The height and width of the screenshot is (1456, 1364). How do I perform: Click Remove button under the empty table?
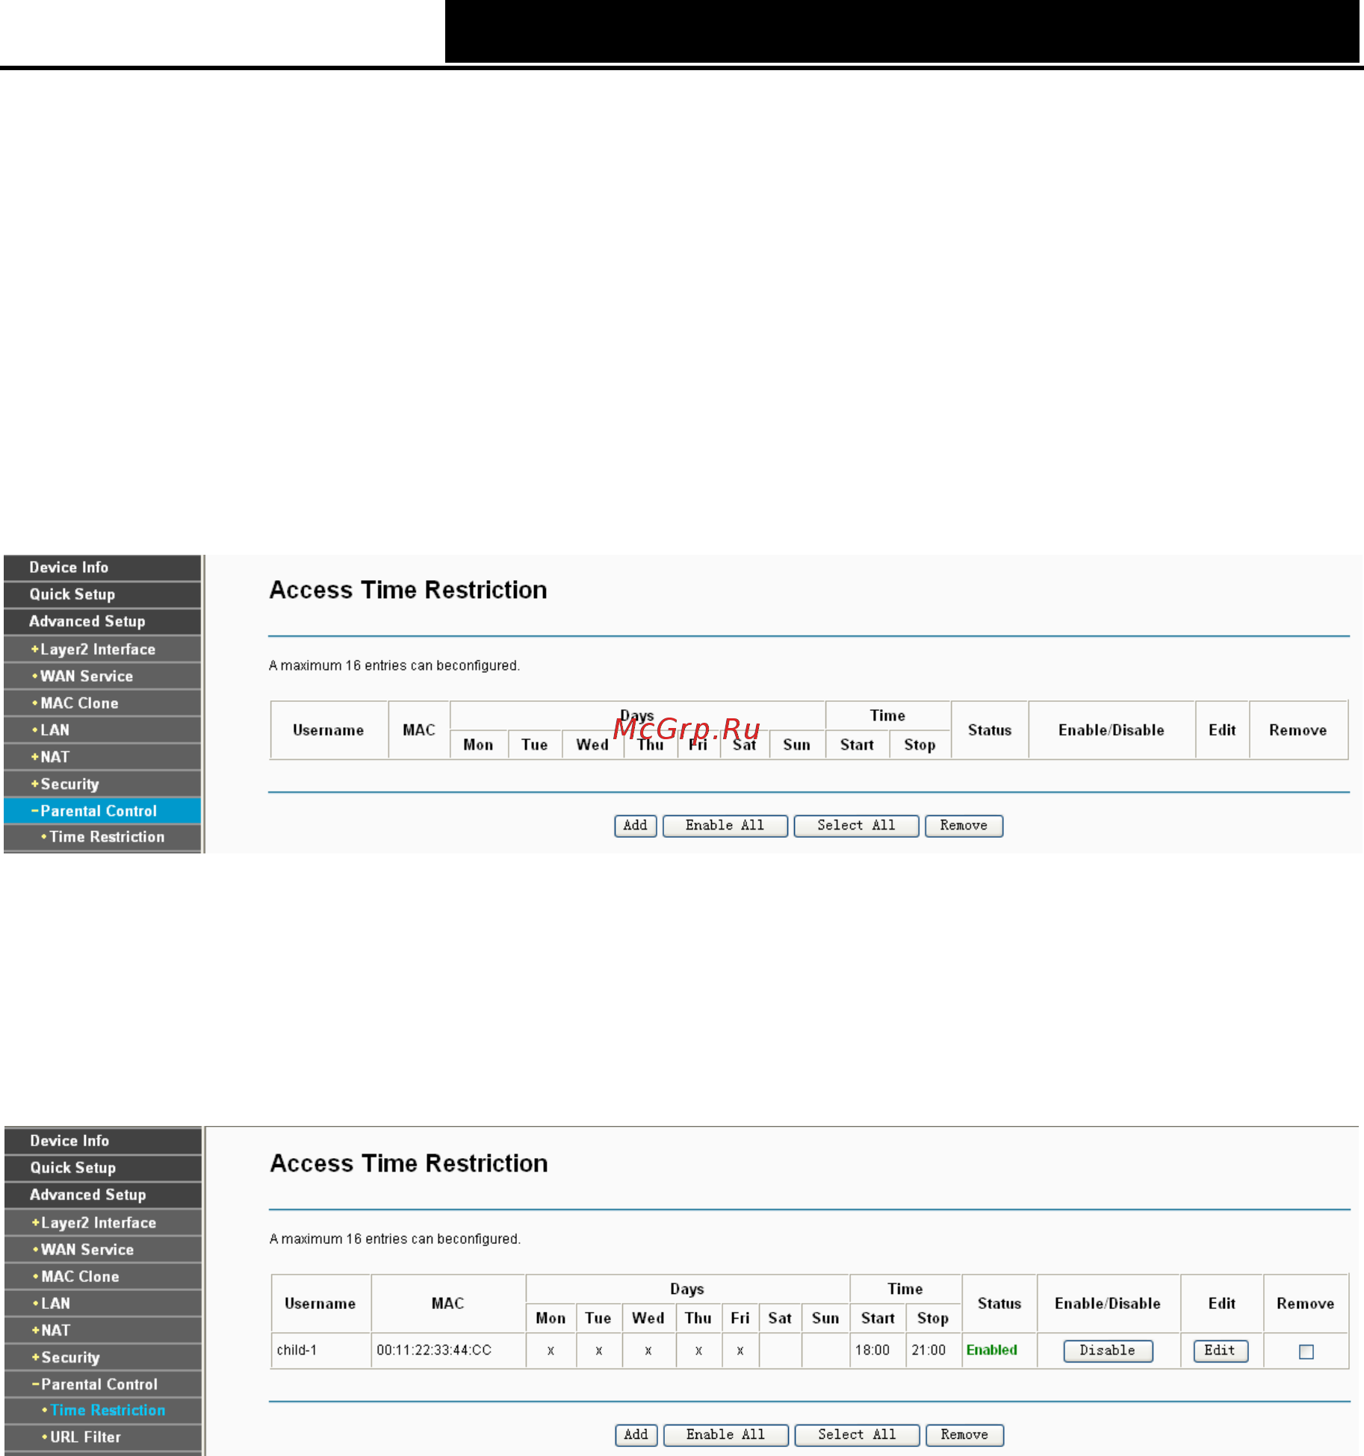[964, 825]
